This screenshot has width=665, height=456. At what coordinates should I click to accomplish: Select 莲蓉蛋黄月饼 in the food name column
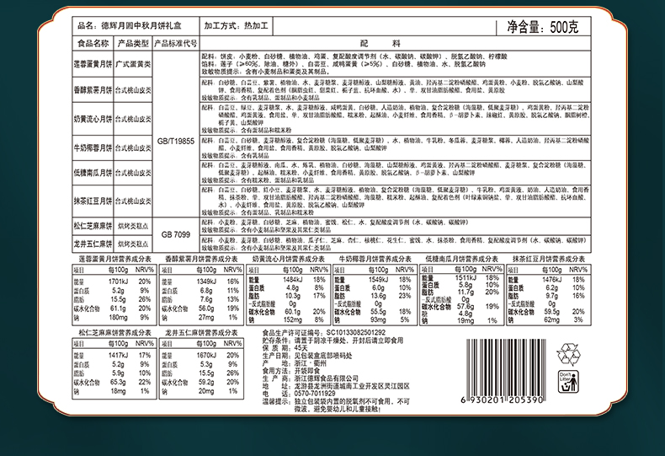93,64
